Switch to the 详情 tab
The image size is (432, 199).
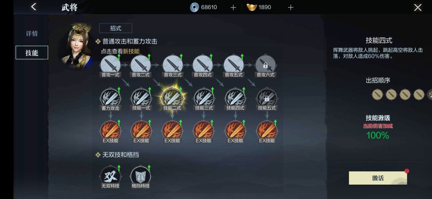pyautogui.click(x=32, y=34)
